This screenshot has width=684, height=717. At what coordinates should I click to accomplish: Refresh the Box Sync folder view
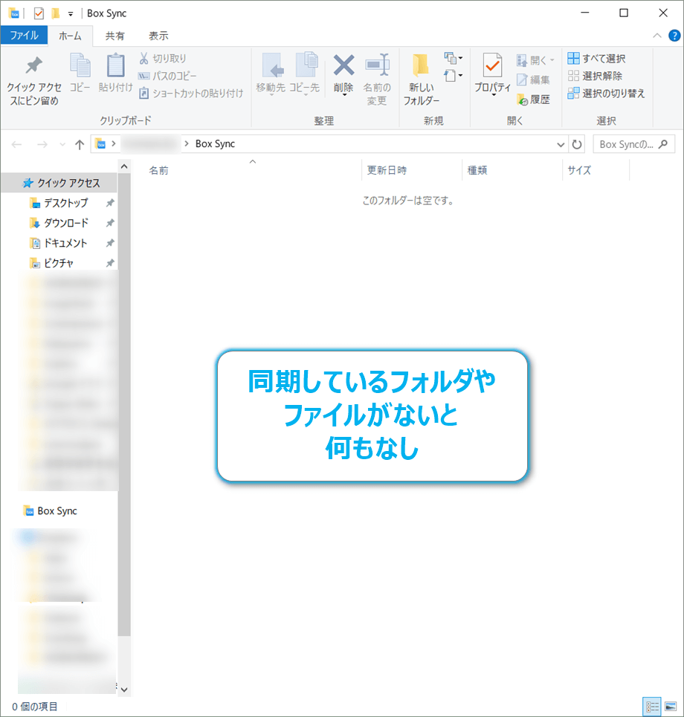[x=577, y=144]
